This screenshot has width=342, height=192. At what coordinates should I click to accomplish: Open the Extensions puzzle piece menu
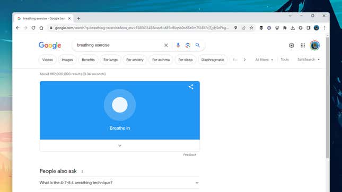tap(285, 28)
